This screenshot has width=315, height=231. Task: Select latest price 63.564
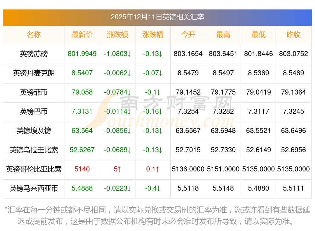tap(82, 131)
